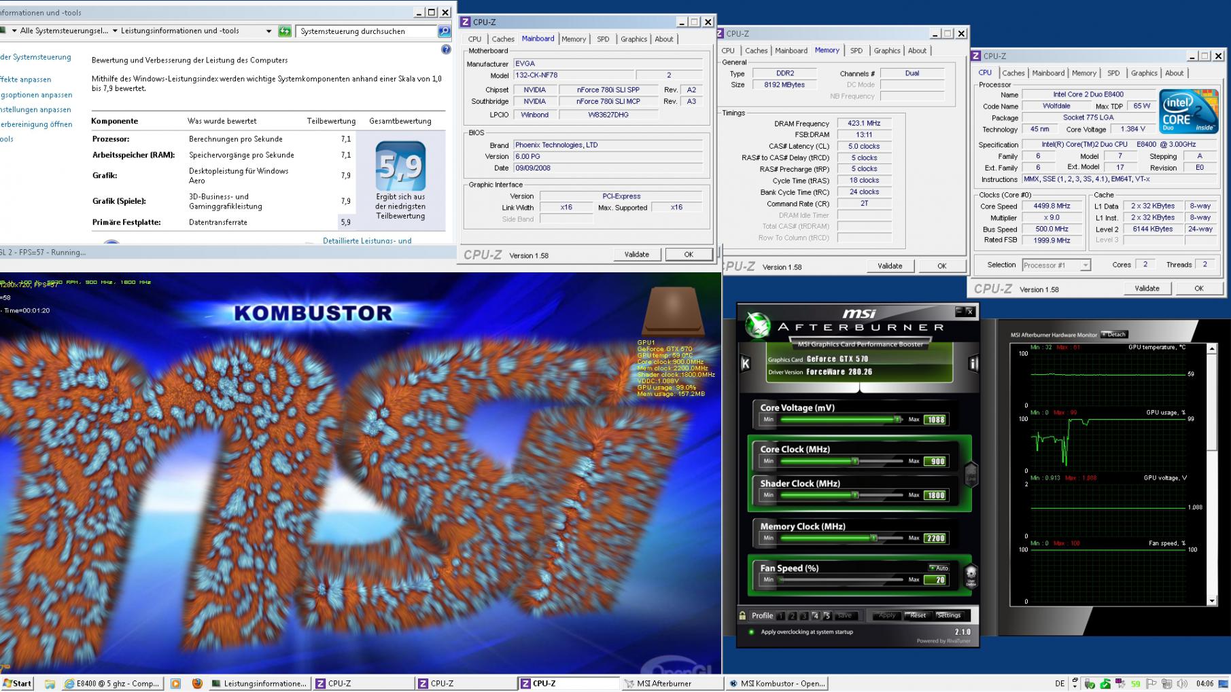The image size is (1231, 692).
Task: Select Afterburner profile slot 1
Action: (x=781, y=616)
